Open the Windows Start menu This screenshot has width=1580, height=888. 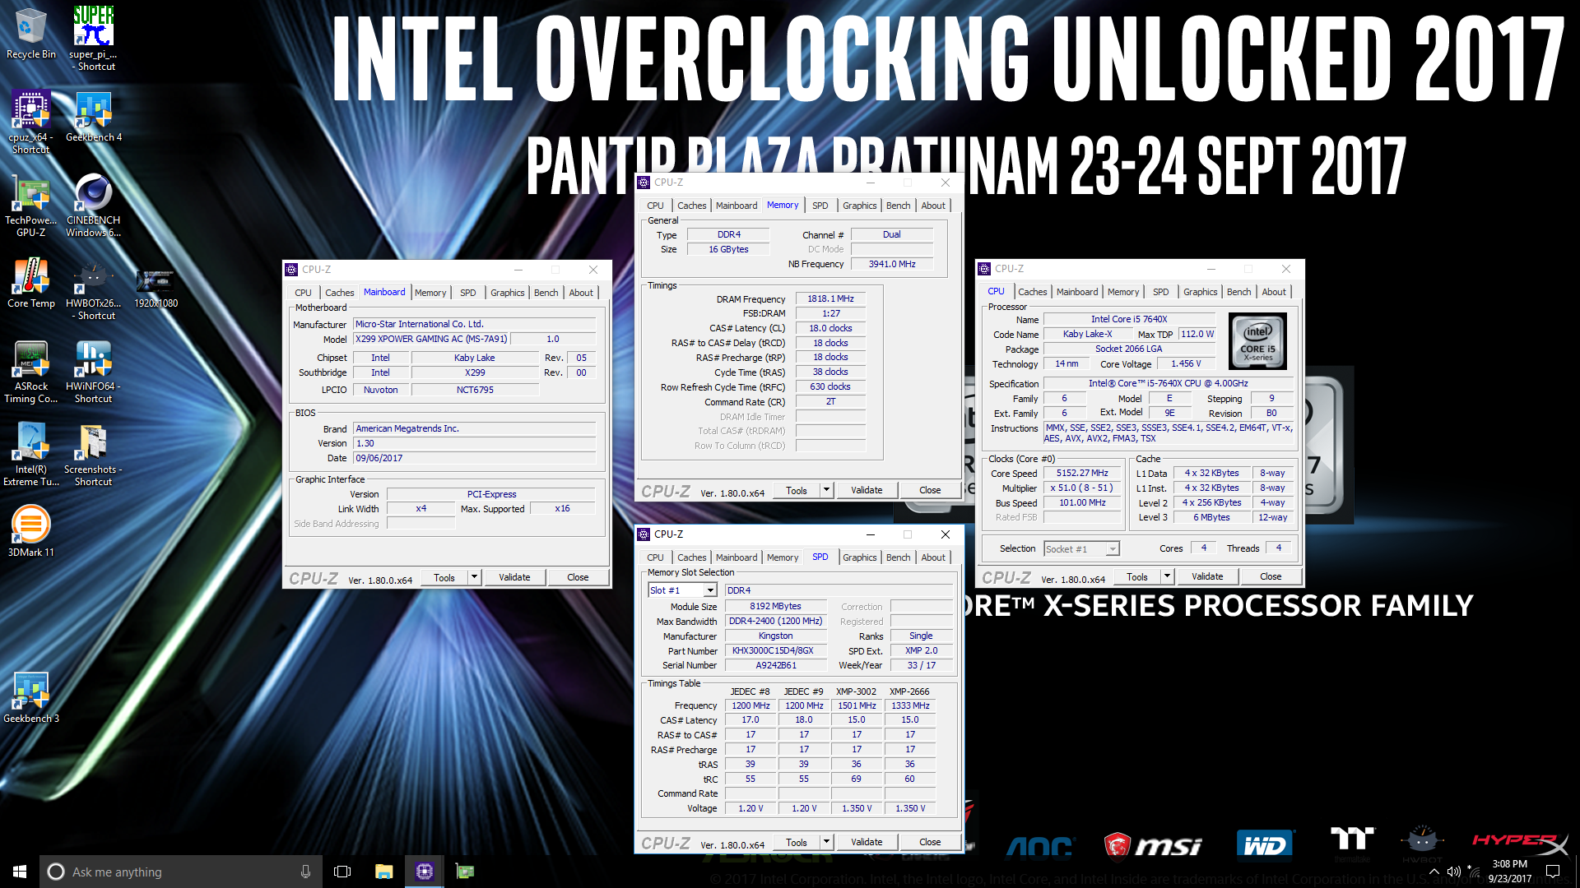pyautogui.click(x=20, y=872)
